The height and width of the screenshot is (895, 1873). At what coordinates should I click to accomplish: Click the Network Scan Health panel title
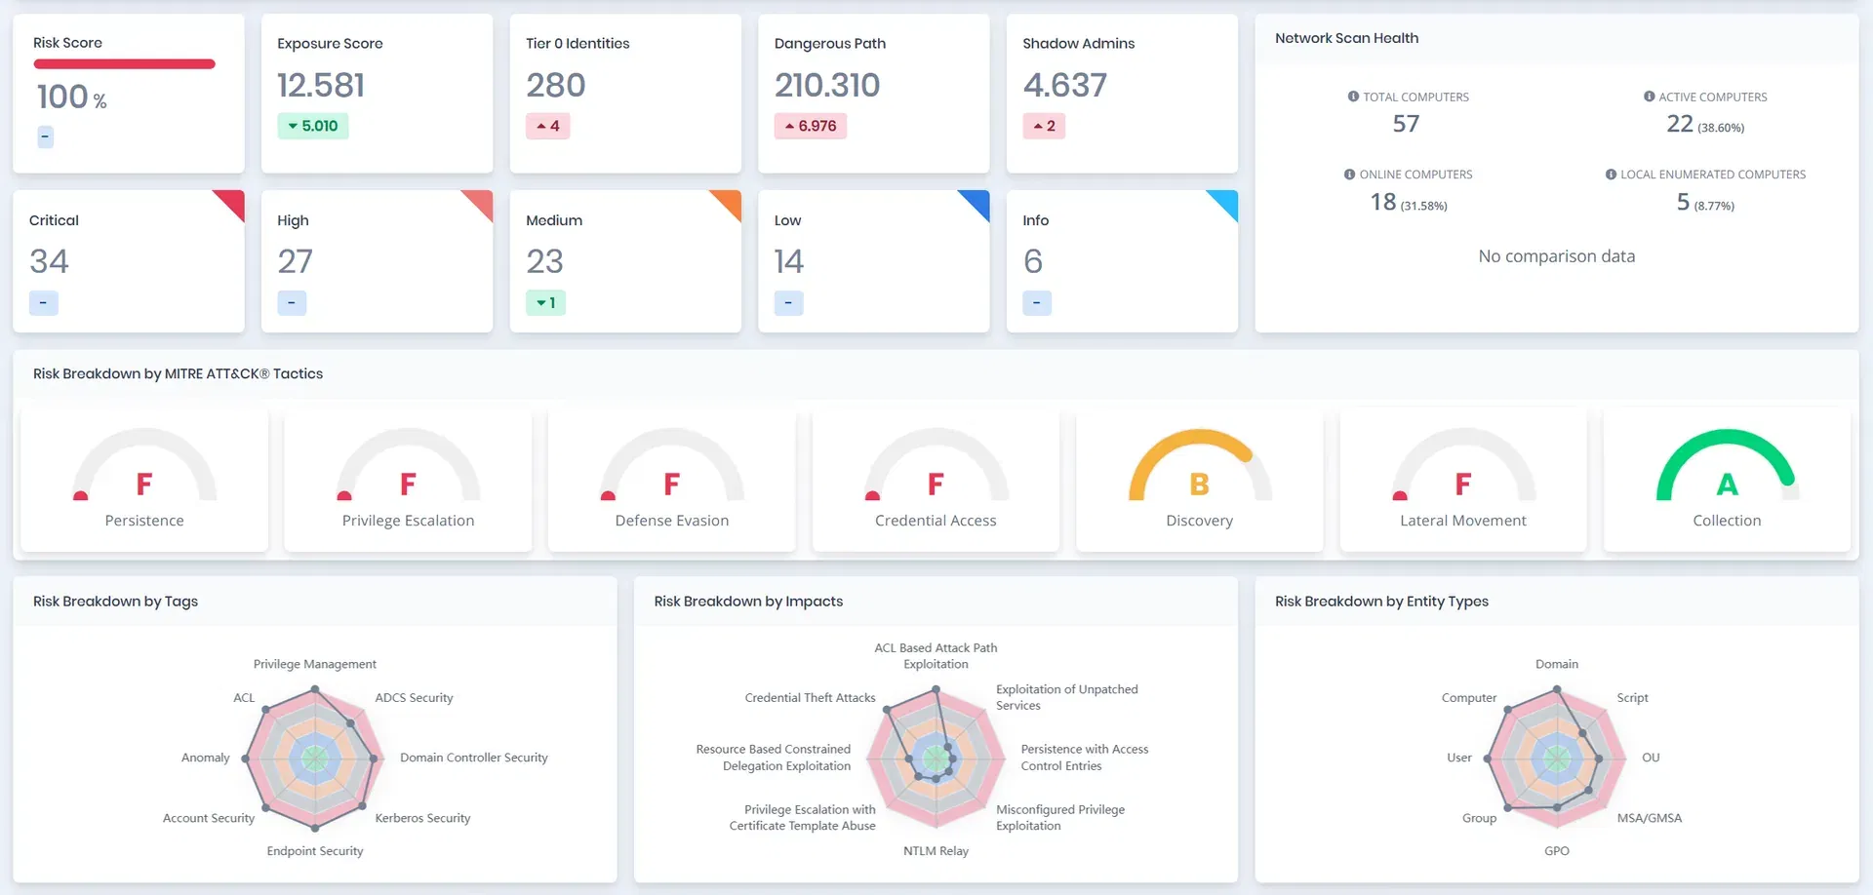coord(1347,38)
